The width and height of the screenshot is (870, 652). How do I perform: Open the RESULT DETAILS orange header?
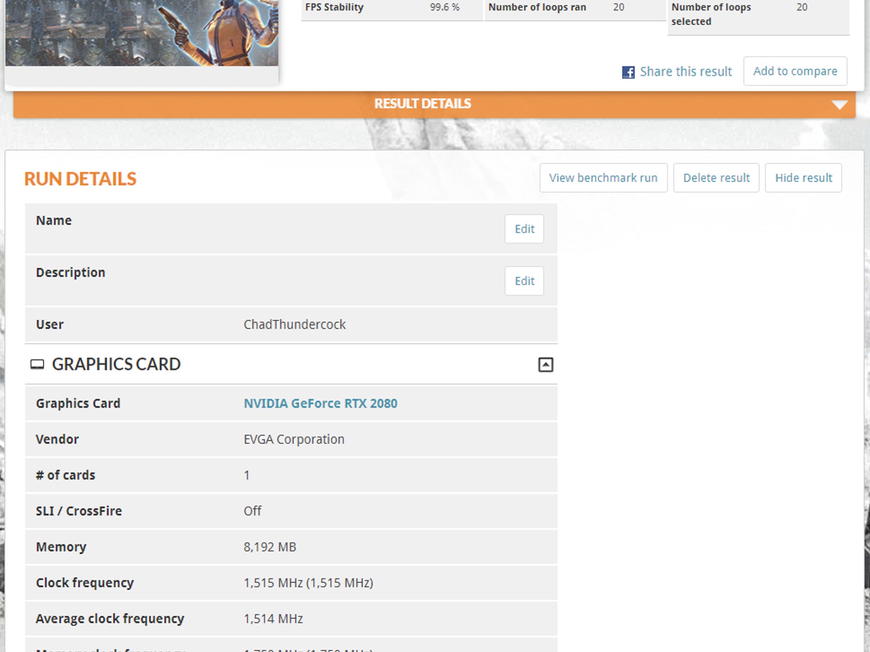[434, 104]
